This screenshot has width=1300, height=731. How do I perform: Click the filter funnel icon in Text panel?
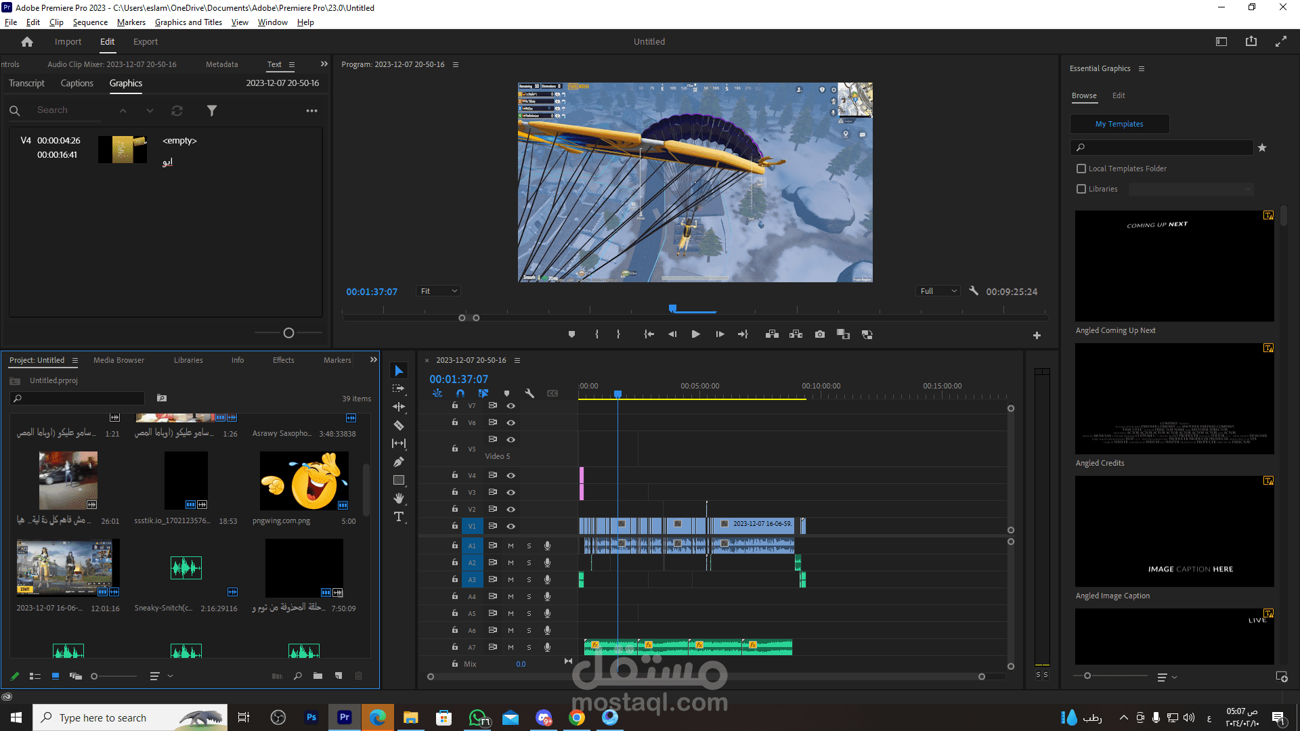click(212, 110)
